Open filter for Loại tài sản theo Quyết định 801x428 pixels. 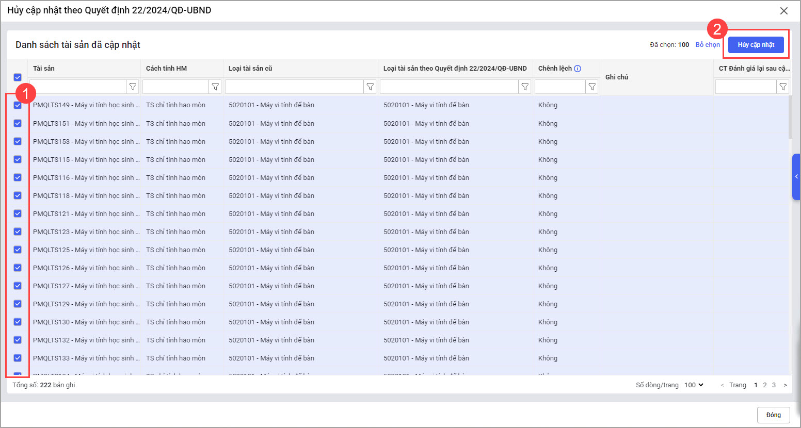(525, 87)
